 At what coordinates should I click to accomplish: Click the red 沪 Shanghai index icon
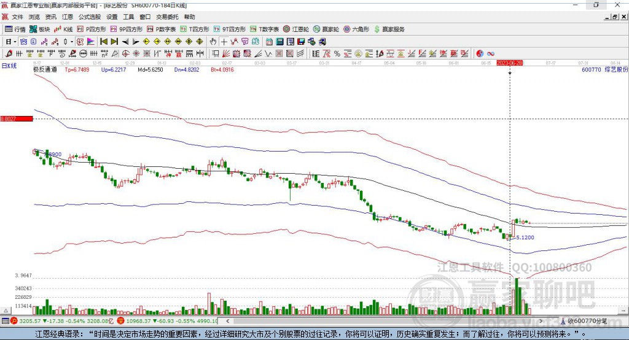point(14,321)
